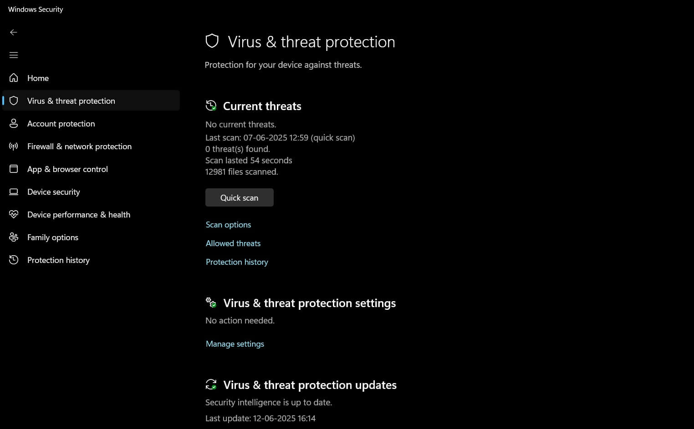Open Scan options

point(228,224)
